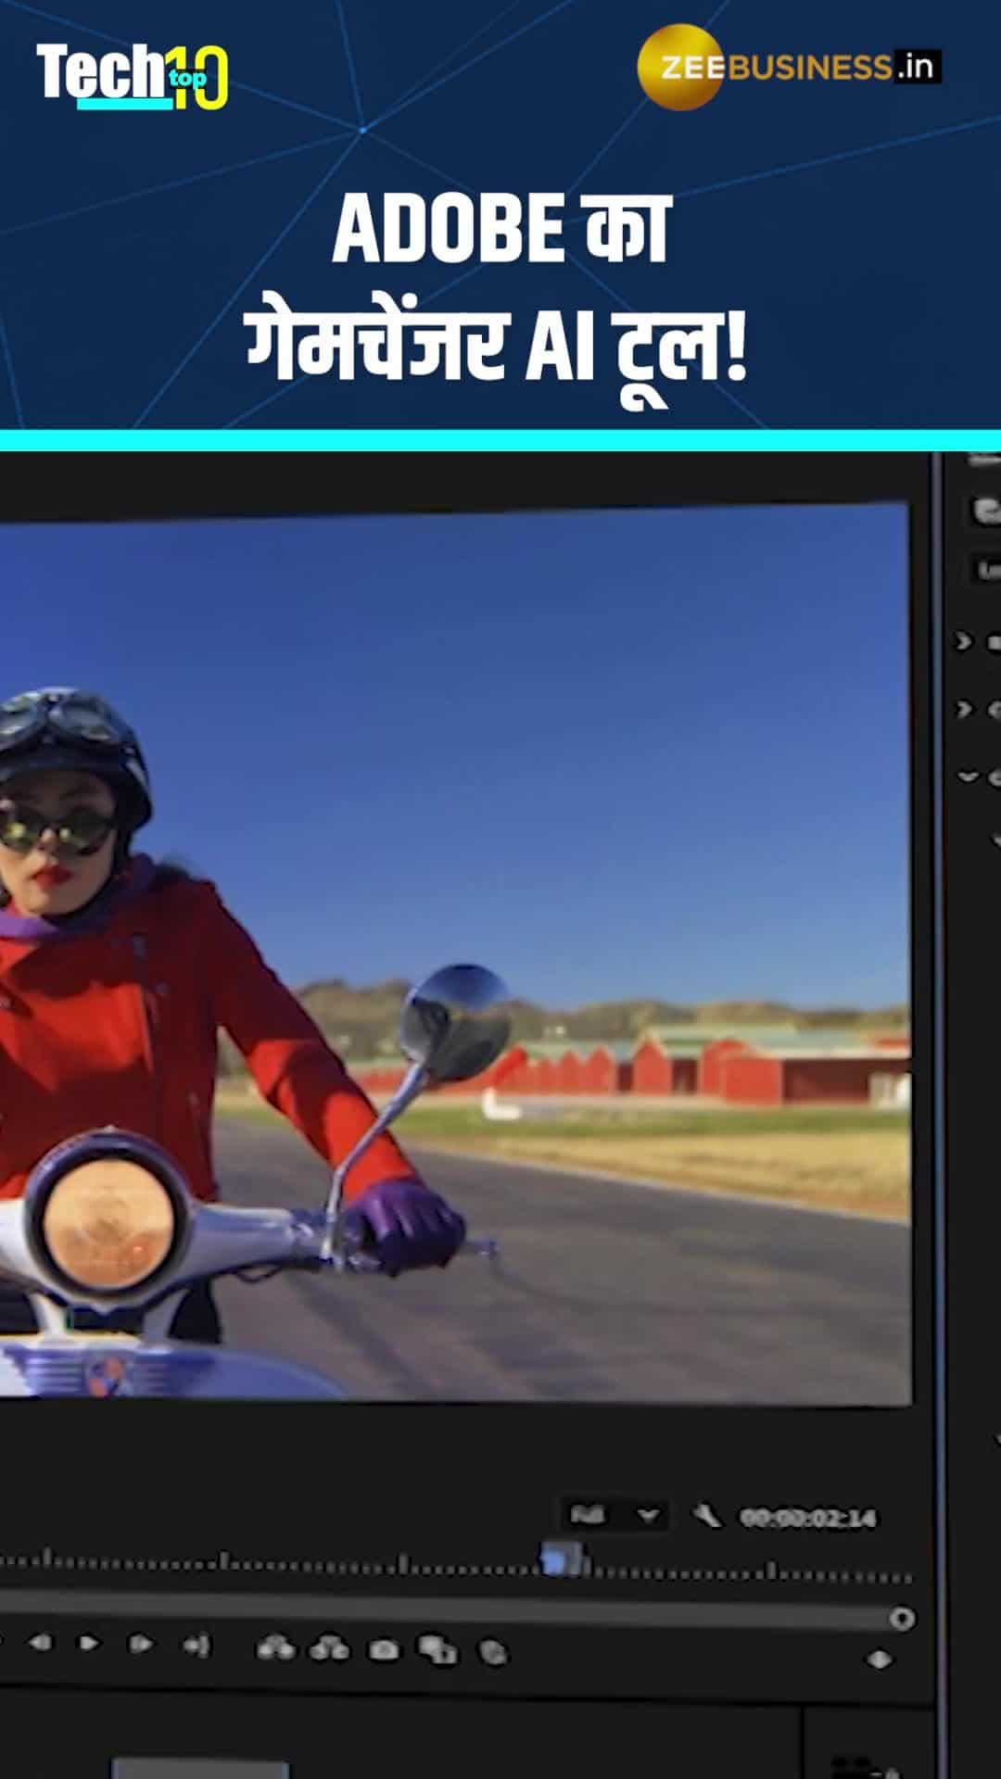
Task: Click the zoom scroll bar end handle
Action: click(902, 1619)
